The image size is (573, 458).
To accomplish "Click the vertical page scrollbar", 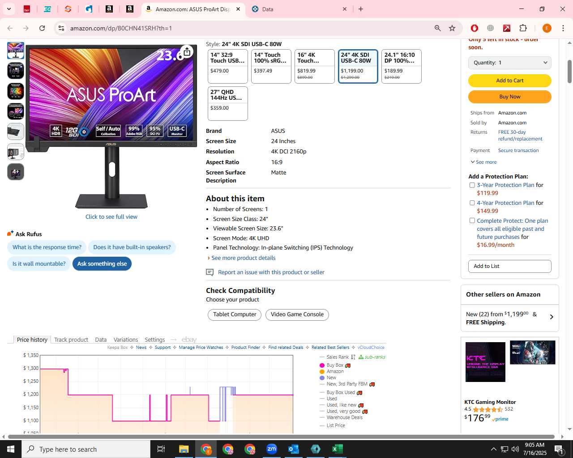I will pyautogui.click(x=569, y=72).
